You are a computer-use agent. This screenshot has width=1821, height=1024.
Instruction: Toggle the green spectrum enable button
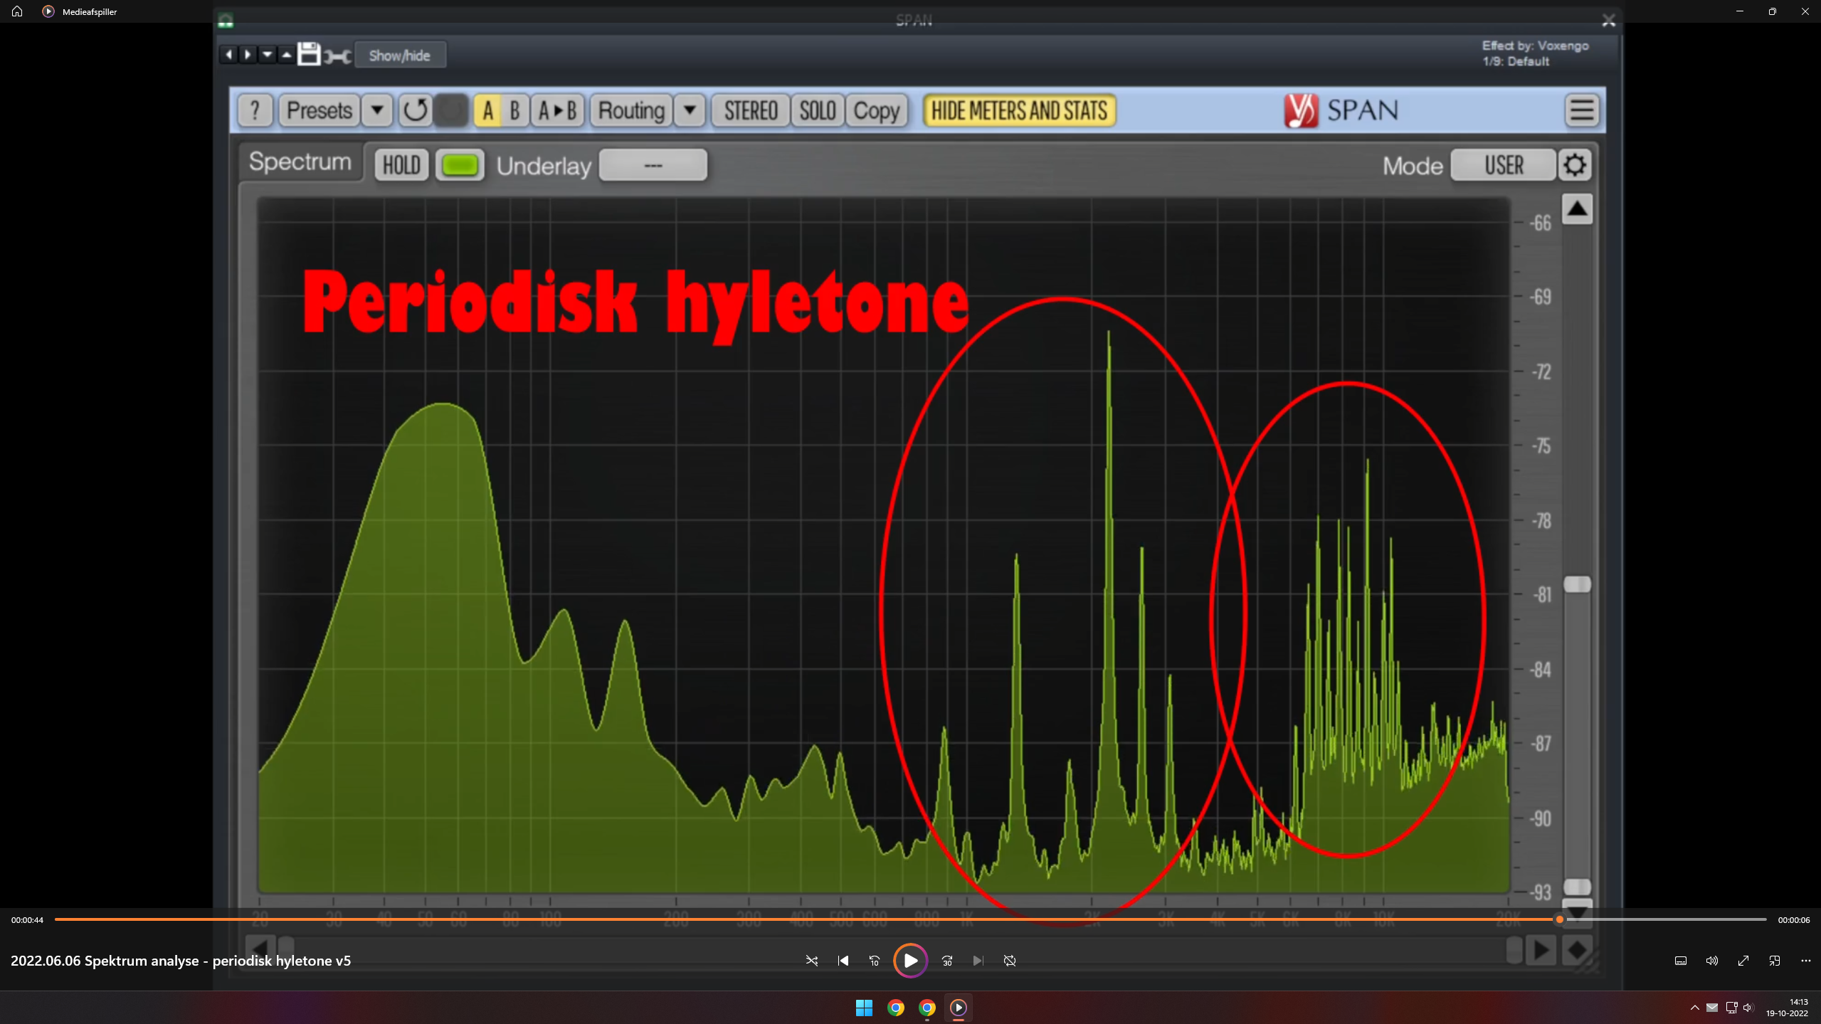[x=460, y=165]
